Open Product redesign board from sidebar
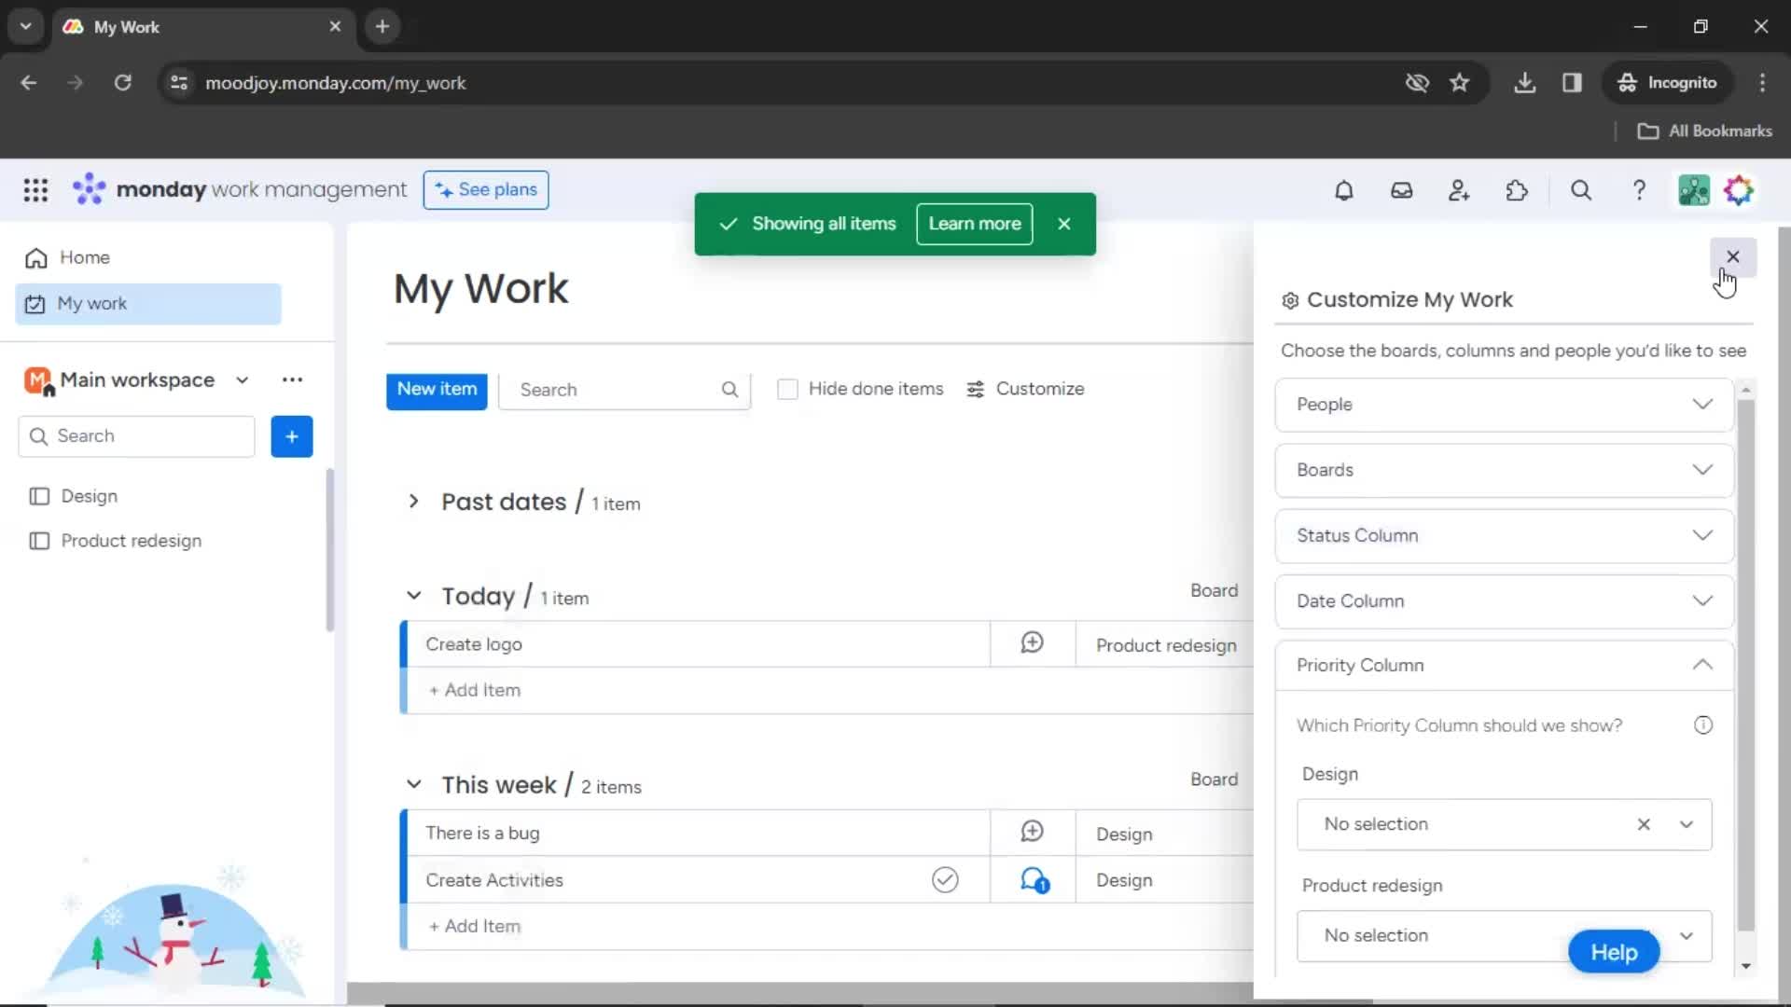 pos(132,540)
